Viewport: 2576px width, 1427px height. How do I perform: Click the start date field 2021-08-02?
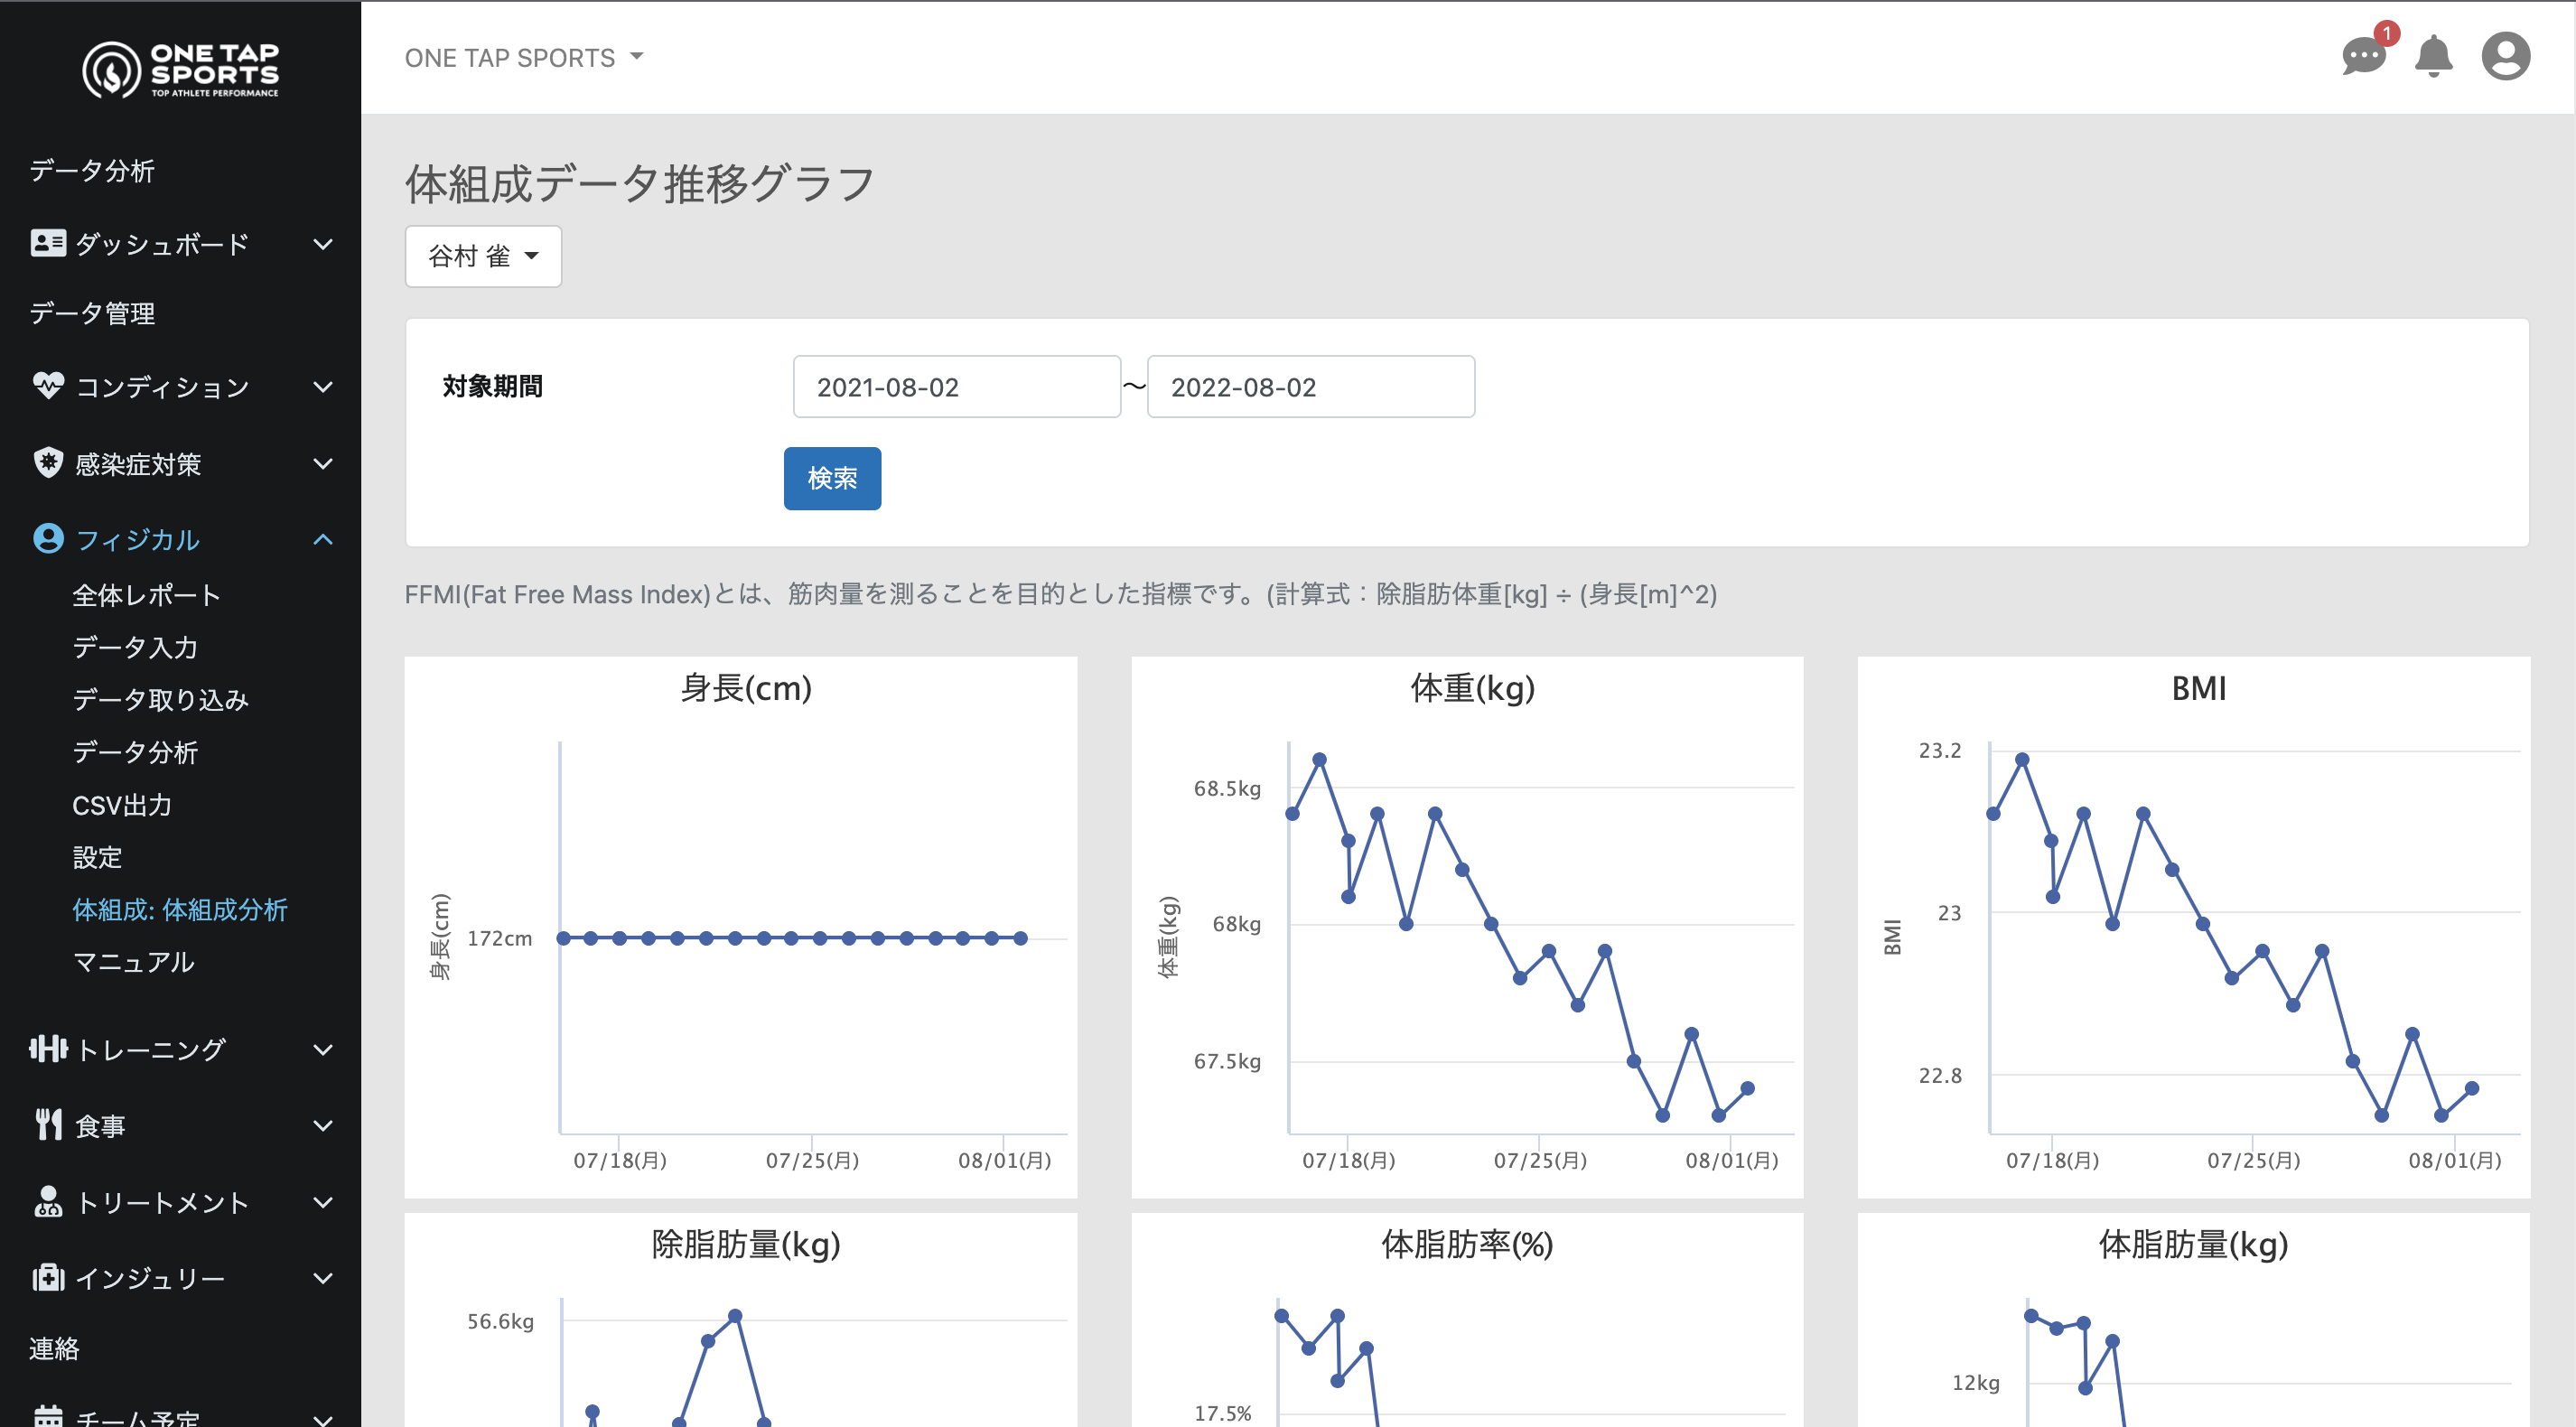[x=956, y=387]
